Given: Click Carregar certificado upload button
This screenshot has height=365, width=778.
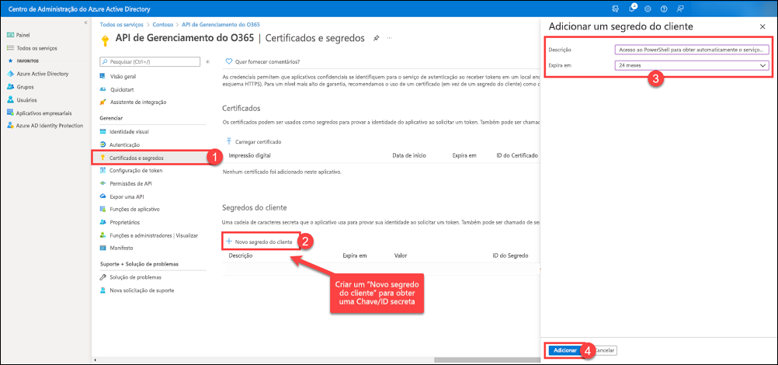Looking at the screenshot, I should pyautogui.click(x=254, y=141).
